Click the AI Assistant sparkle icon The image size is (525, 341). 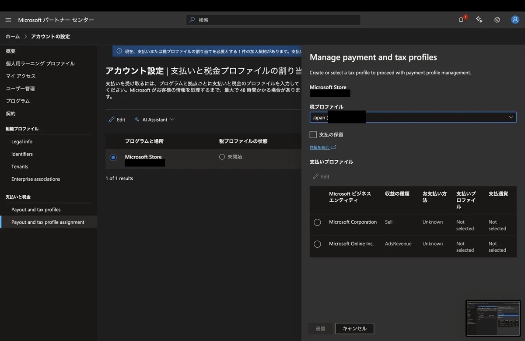point(137,120)
